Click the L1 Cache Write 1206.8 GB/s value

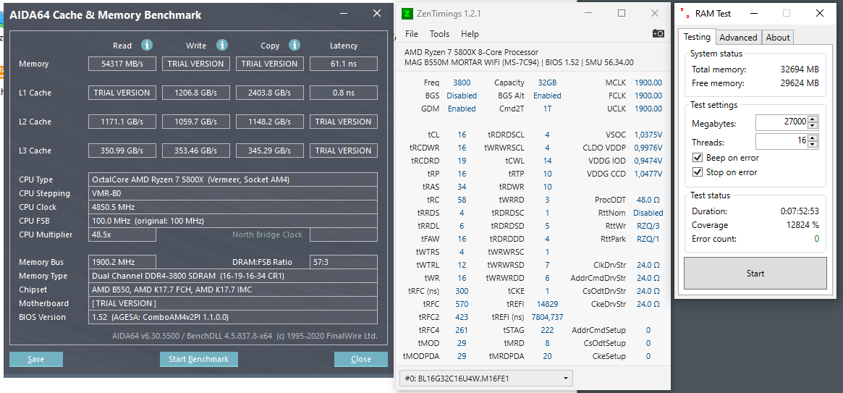(196, 93)
